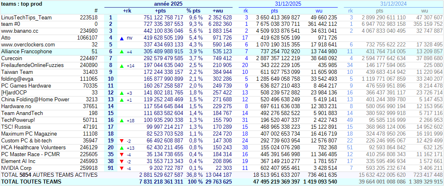This screenshot has height=186, width=444.
Task: Open the LinusTechTips_Team team link
Action: 26,17
